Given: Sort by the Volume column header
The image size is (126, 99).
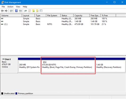Looking at the screenshot, I should pos(11,15).
